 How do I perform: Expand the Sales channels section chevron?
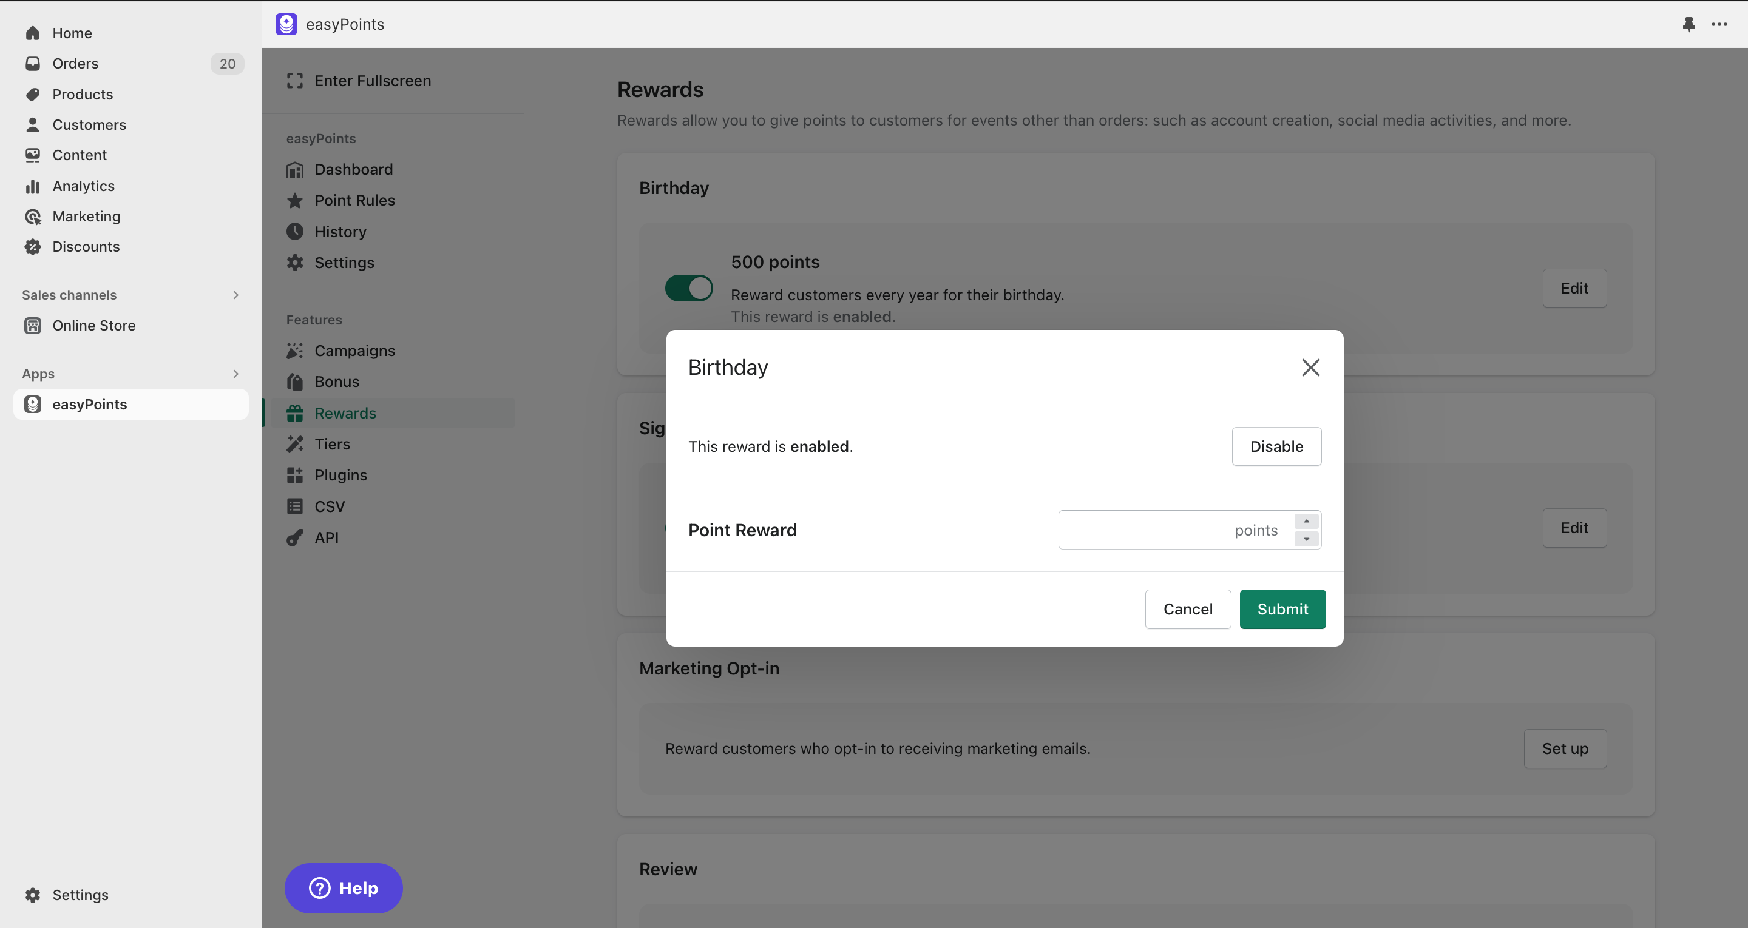[235, 295]
